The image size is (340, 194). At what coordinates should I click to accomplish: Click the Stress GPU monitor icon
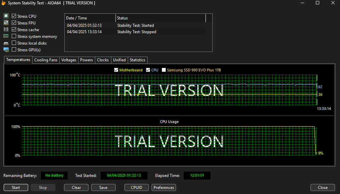(x=6, y=50)
